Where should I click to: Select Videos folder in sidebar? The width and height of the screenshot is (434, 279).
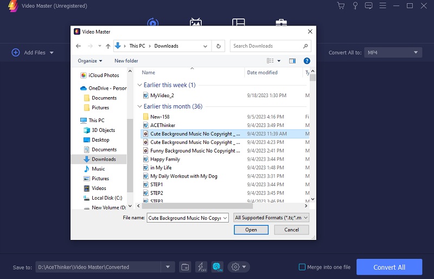pos(95,188)
